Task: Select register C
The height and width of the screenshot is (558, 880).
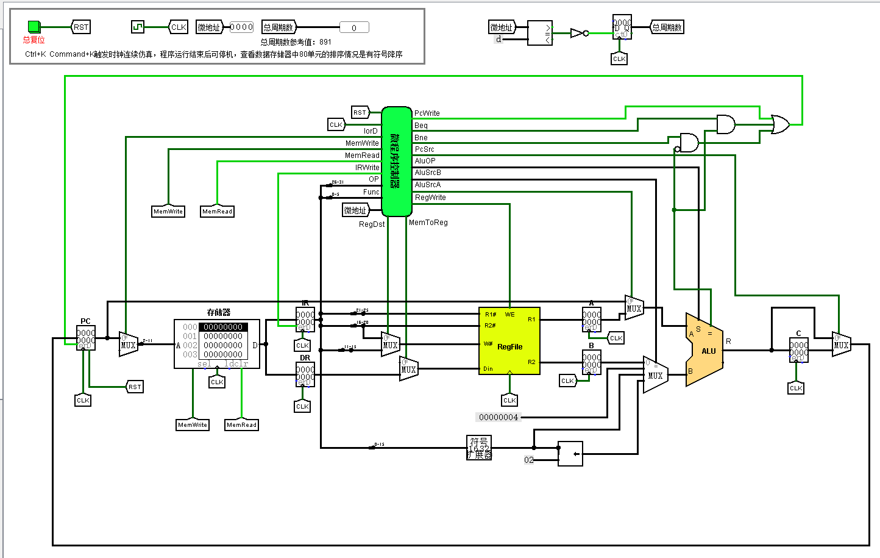Action: (x=799, y=350)
